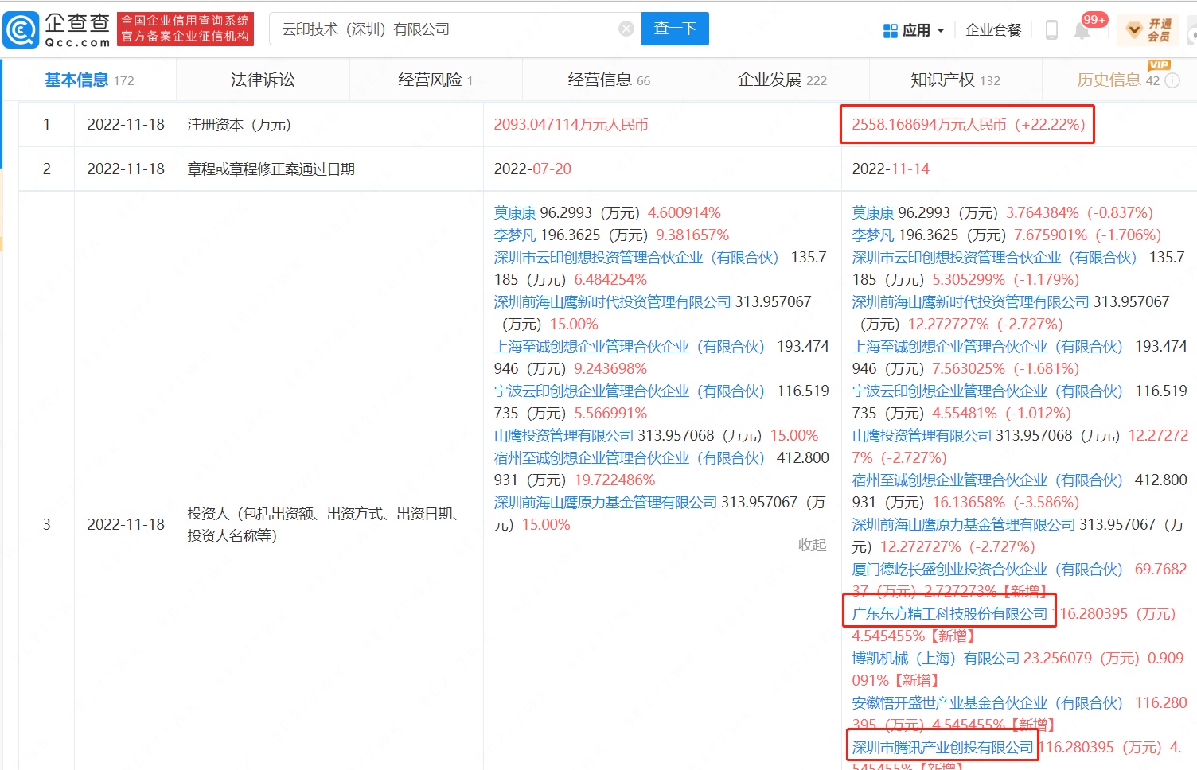Open 博凯机械（上海）有限公司 link
Image resolution: width=1197 pixels, height=770 pixels.
click(x=935, y=659)
